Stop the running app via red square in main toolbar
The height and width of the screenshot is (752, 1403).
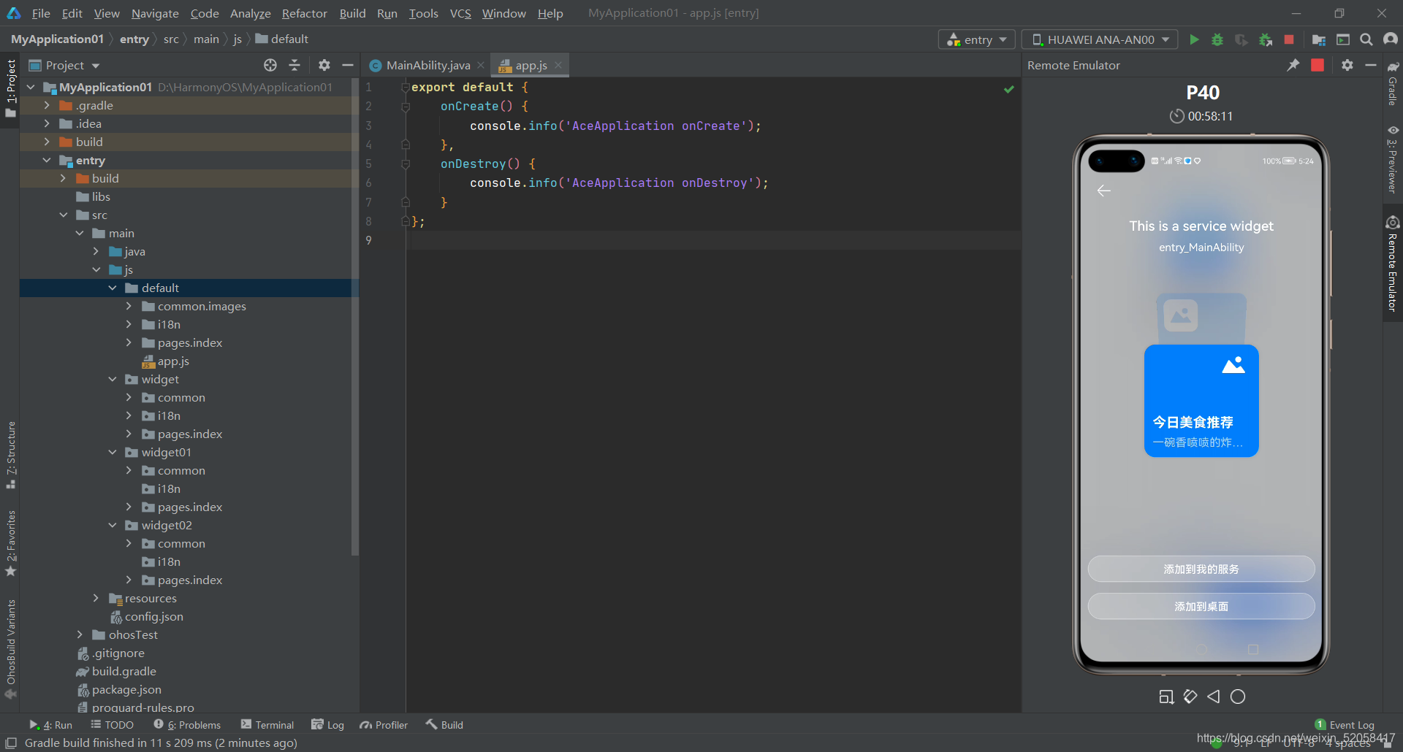coord(1289,39)
